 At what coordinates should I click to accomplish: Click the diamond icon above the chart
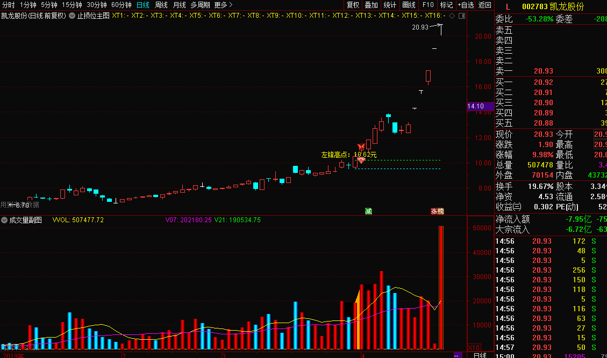point(452,16)
